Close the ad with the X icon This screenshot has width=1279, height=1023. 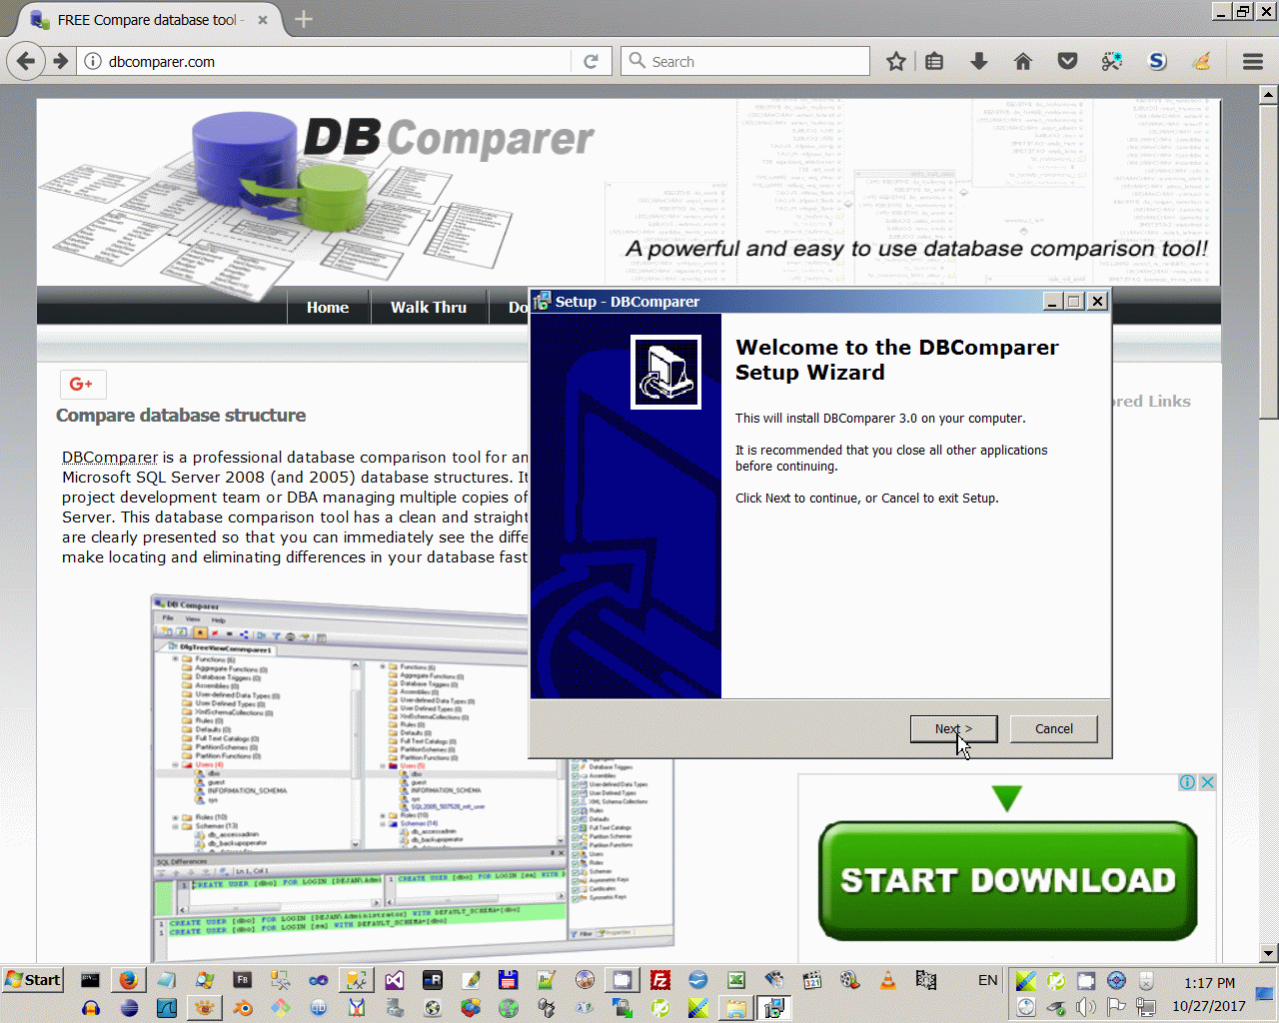tap(1207, 782)
